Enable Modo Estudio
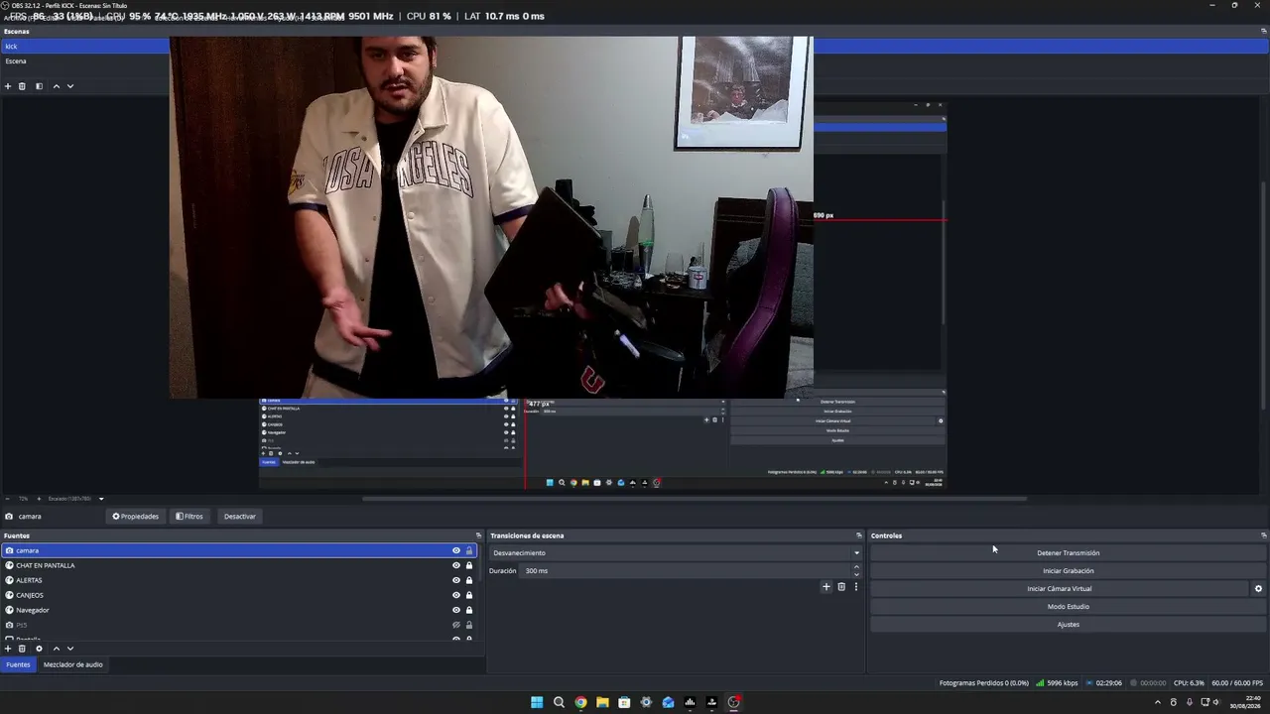 pyautogui.click(x=1068, y=607)
